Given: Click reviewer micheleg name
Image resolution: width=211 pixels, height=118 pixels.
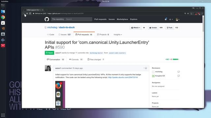Looking at the screenshot, I should coord(159,72).
